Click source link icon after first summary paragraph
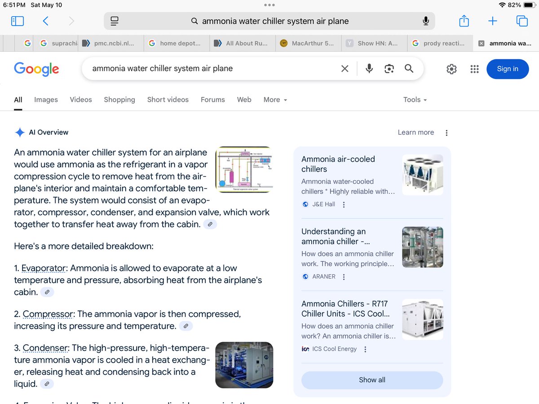Viewport: 539px width, 404px height. (210, 224)
